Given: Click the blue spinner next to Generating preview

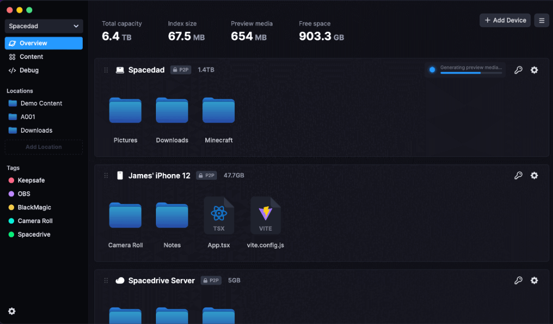Looking at the screenshot, I should tap(432, 70).
